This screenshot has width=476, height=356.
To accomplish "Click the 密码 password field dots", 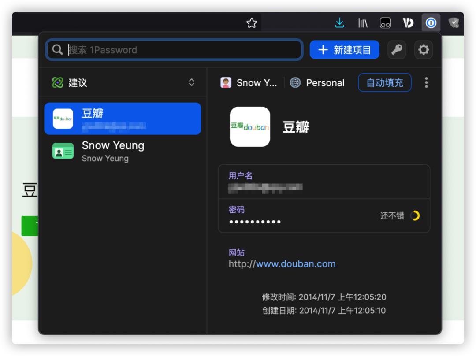I will 255,222.
